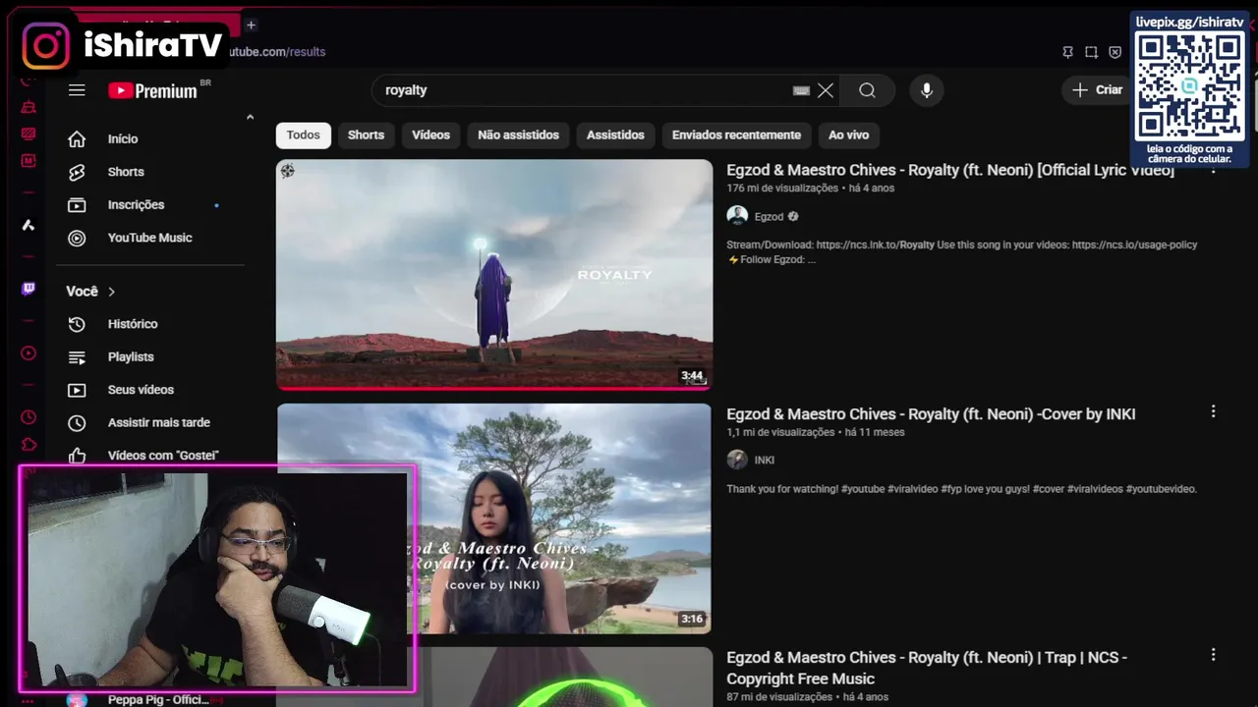Open INKI channel avatar
The width and height of the screenshot is (1258, 707).
[x=737, y=460]
